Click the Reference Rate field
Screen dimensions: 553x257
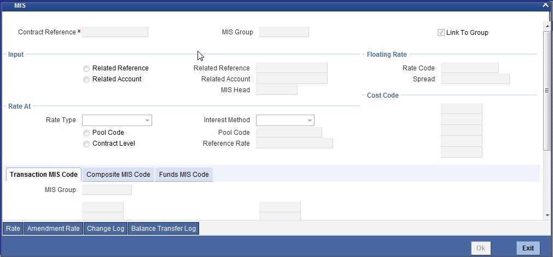click(294, 144)
